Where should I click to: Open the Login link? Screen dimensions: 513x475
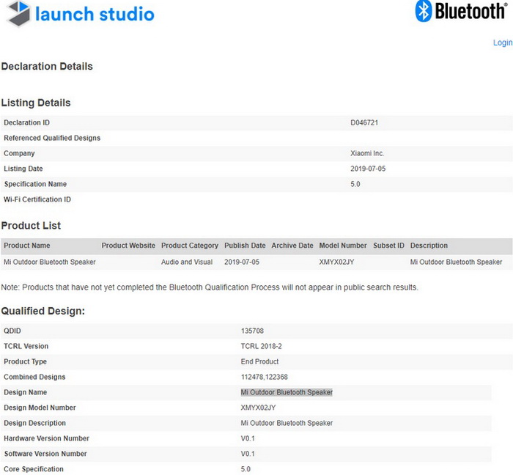[503, 43]
